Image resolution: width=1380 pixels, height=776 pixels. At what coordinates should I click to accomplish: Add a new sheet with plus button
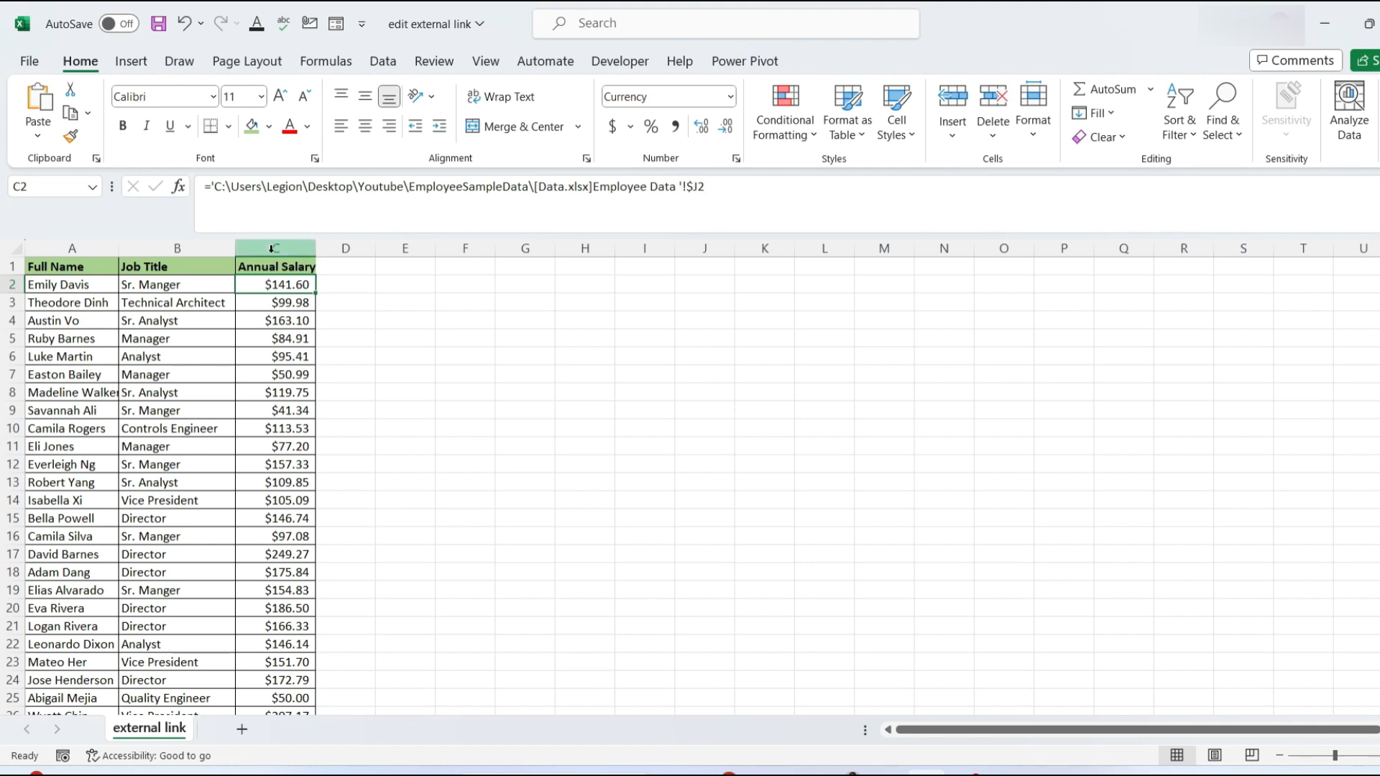click(242, 729)
